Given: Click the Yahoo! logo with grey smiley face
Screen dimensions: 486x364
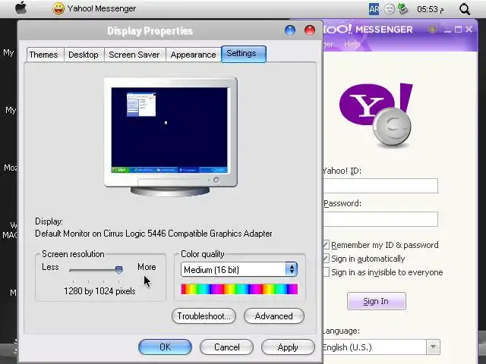Looking at the screenshot, I should pyautogui.click(x=376, y=115).
